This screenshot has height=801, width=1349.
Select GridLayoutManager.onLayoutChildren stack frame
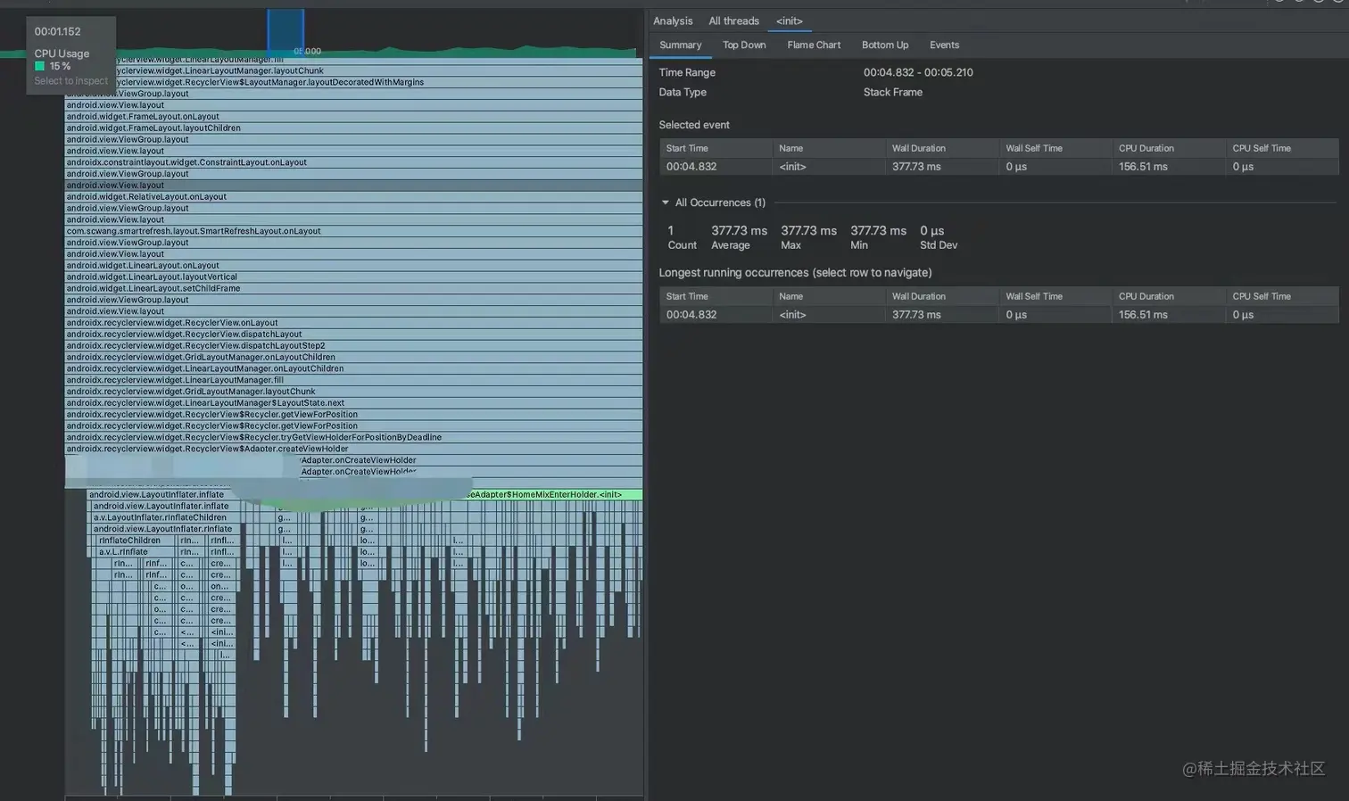click(353, 357)
